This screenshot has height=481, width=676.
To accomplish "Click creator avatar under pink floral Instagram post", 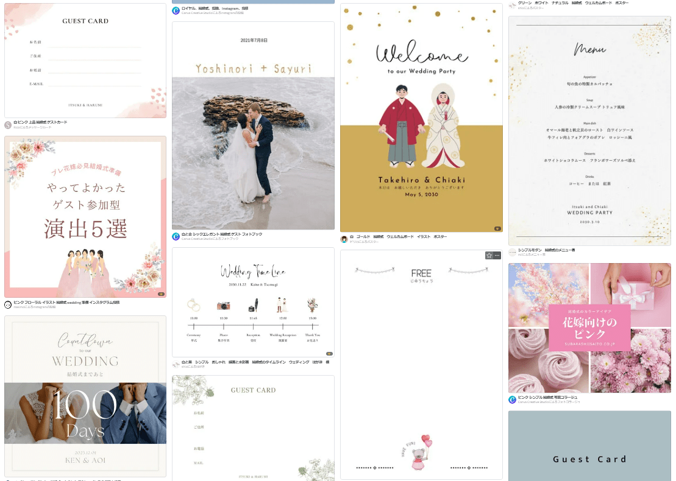I will pos(8,304).
